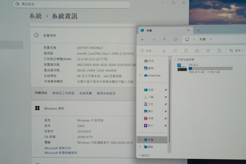Expand the 網路 tree node
This screenshot has height=164, width=246.
click(x=140, y=147)
